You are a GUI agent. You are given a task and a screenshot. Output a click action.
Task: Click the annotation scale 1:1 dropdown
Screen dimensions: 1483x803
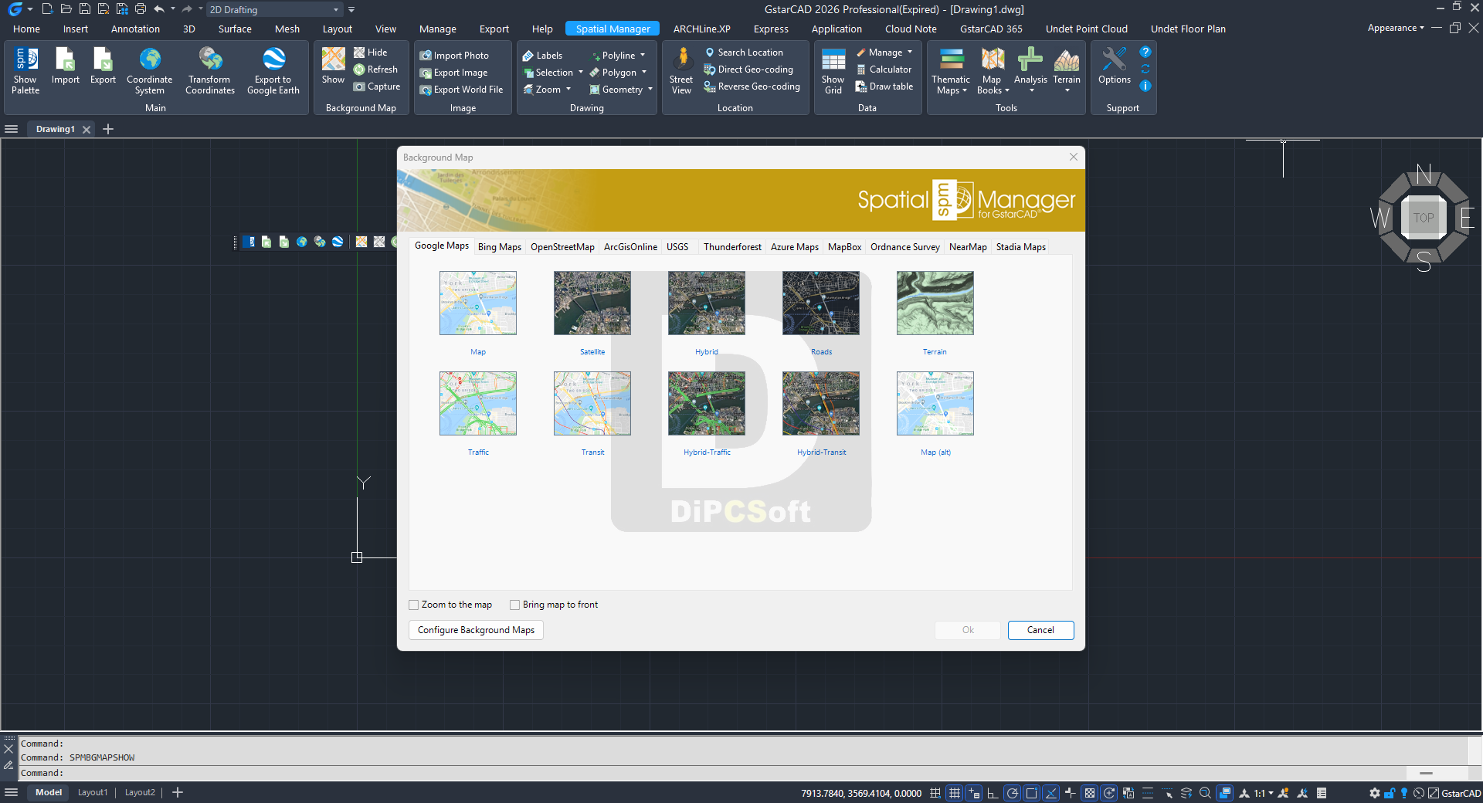(1264, 793)
